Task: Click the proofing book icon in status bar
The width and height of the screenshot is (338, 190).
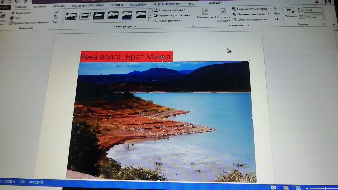Action: (x=22, y=182)
